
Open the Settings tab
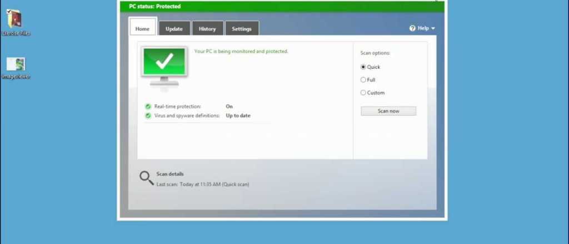(x=242, y=28)
